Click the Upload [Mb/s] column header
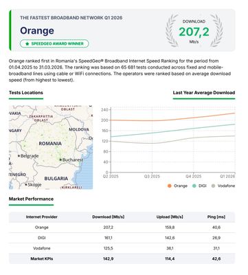 pyautogui.click(x=170, y=217)
